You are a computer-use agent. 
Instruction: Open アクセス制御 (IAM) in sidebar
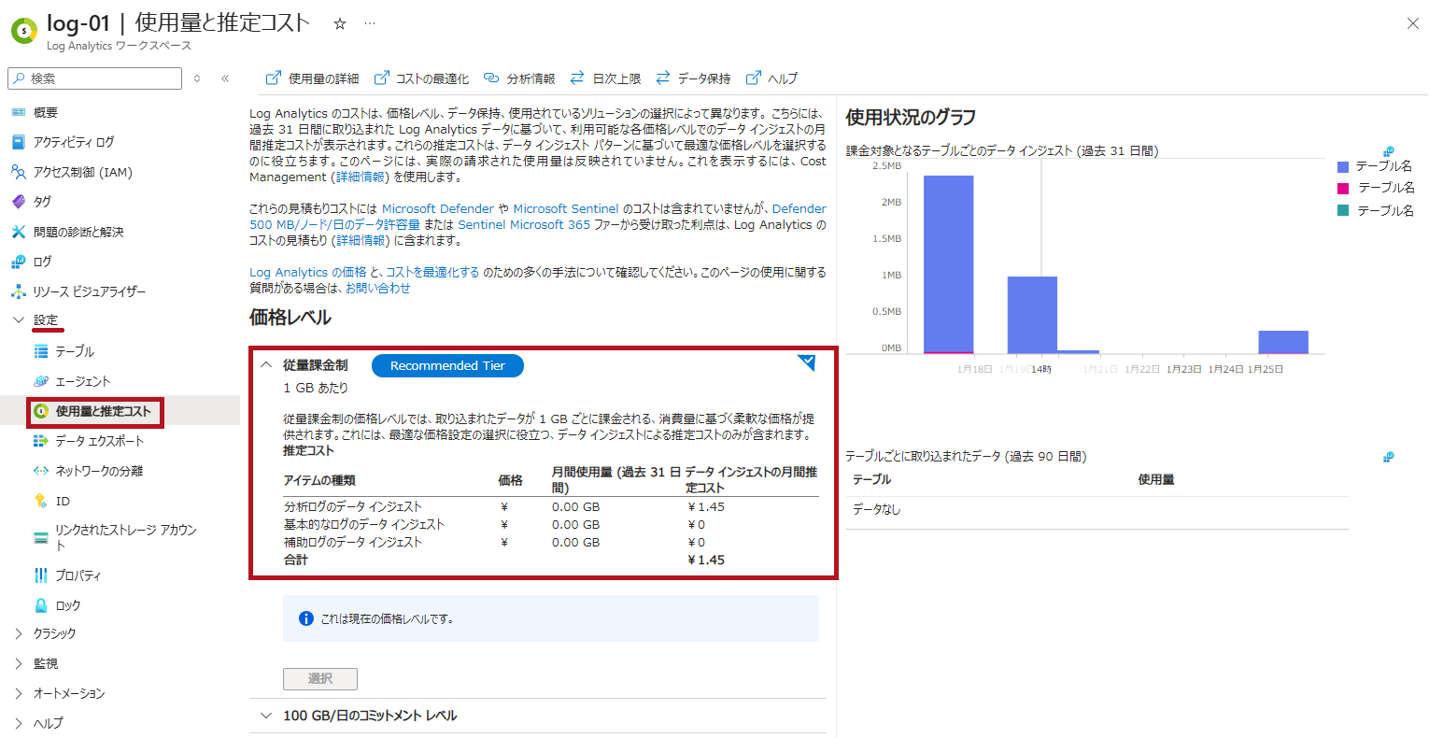pyautogui.click(x=82, y=172)
